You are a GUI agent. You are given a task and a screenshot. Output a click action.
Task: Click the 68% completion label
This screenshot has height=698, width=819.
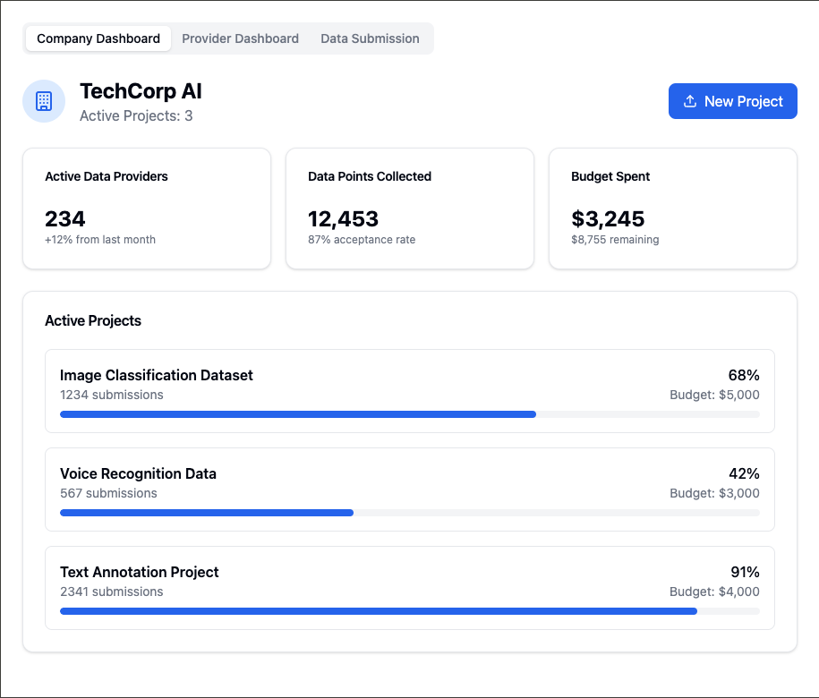tap(744, 376)
